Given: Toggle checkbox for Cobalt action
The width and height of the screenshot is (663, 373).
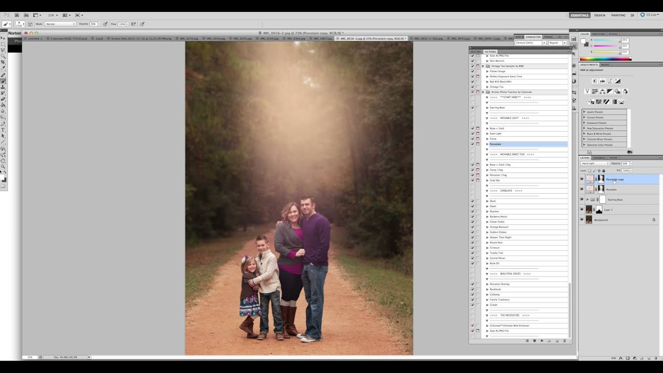Looking at the screenshot, I should 472,305.
